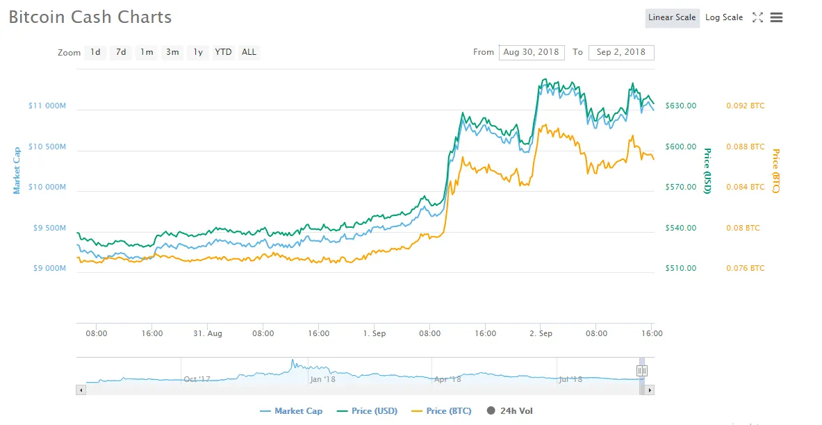Click Jan '18 in the navigator
This screenshot has height=425, width=822.
(322, 379)
